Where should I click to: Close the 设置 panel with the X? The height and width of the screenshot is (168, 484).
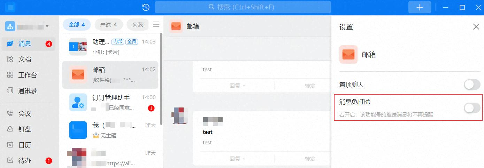tap(476, 27)
